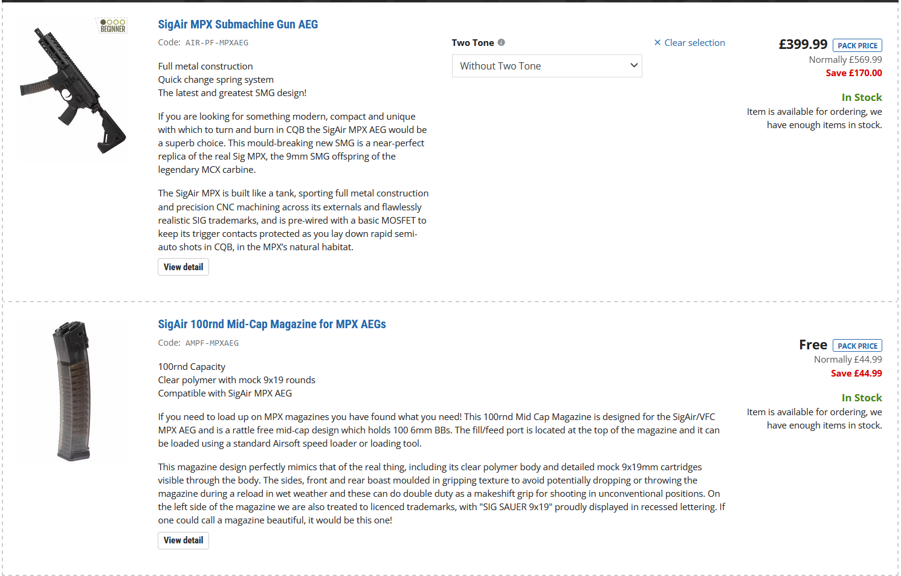Screen dimensions: 901x576
Task: Click the Two Tone info icon
Action: tap(502, 42)
